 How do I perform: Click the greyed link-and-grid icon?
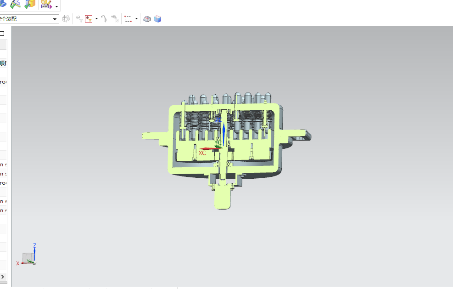[x=115, y=19]
